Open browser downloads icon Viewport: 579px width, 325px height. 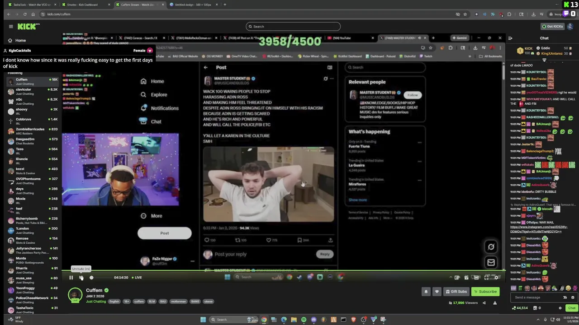click(533, 14)
